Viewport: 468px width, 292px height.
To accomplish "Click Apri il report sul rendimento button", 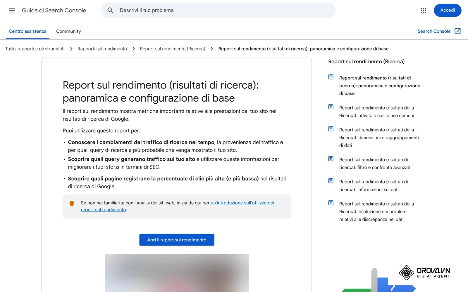I will pyautogui.click(x=177, y=240).
